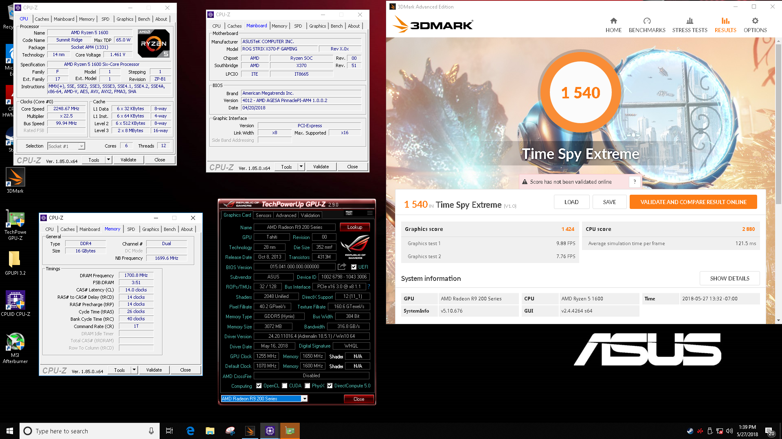The height and width of the screenshot is (439, 782).
Task: Click Bench tab in CPU-Z CPU window
Action: (144, 19)
